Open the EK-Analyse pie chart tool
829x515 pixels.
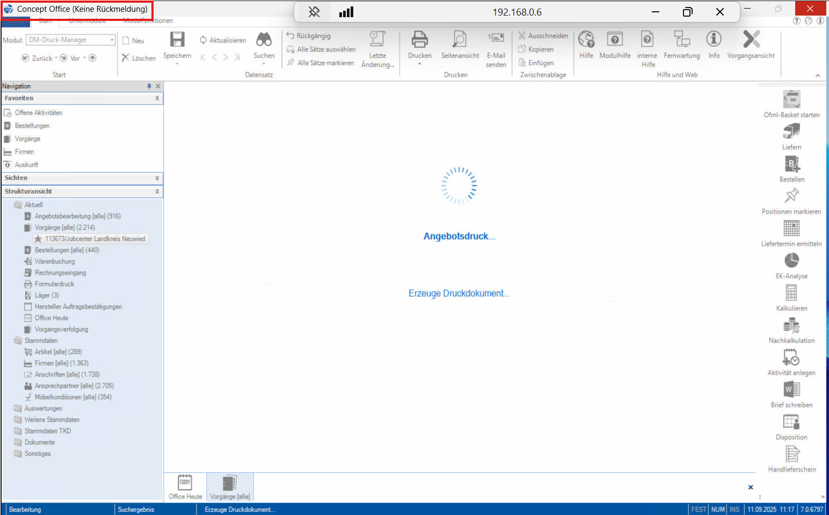(x=791, y=261)
